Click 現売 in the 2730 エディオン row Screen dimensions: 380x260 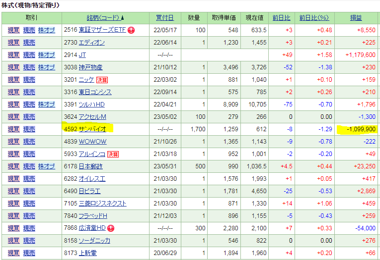coord(29,43)
